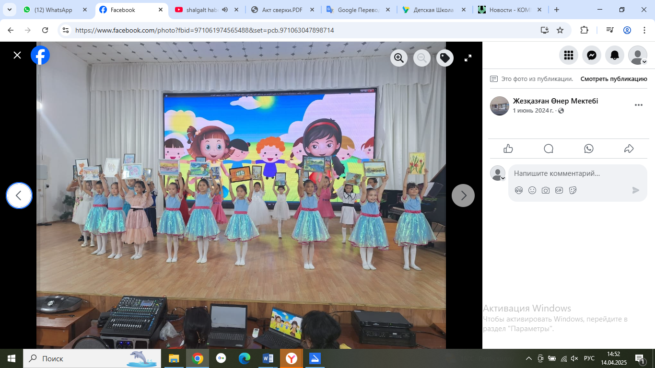Screen dimensions: 655x368
Task: Open the notifications bell
Action: (614, 56)
